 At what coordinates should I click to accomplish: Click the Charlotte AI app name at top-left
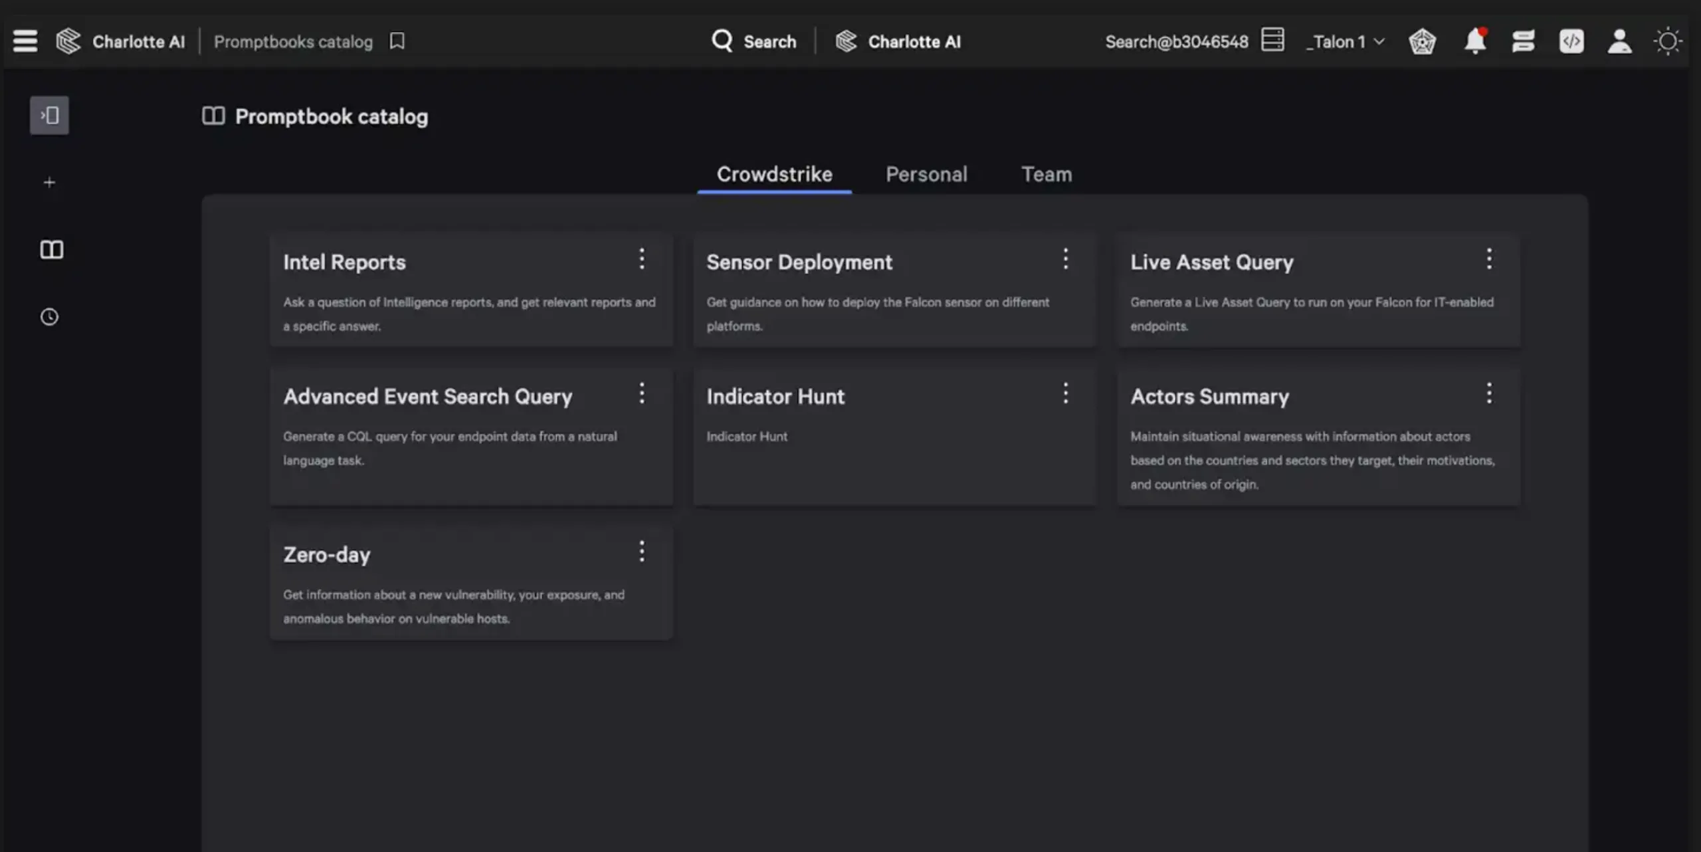click(x=138, y=42)
